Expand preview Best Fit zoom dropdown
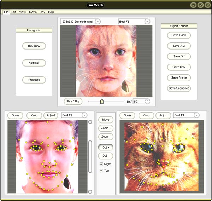The image size is (212, 201). point(147,22)
